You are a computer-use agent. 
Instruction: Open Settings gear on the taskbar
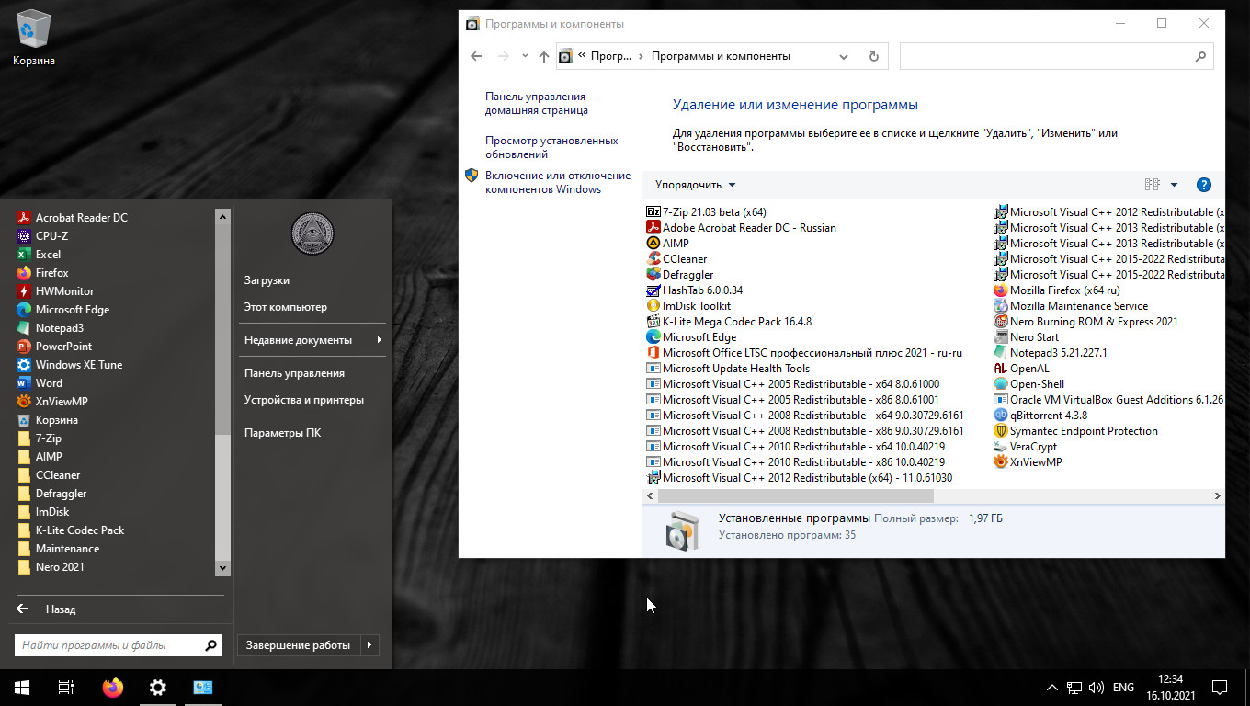[x=158, y=688]
